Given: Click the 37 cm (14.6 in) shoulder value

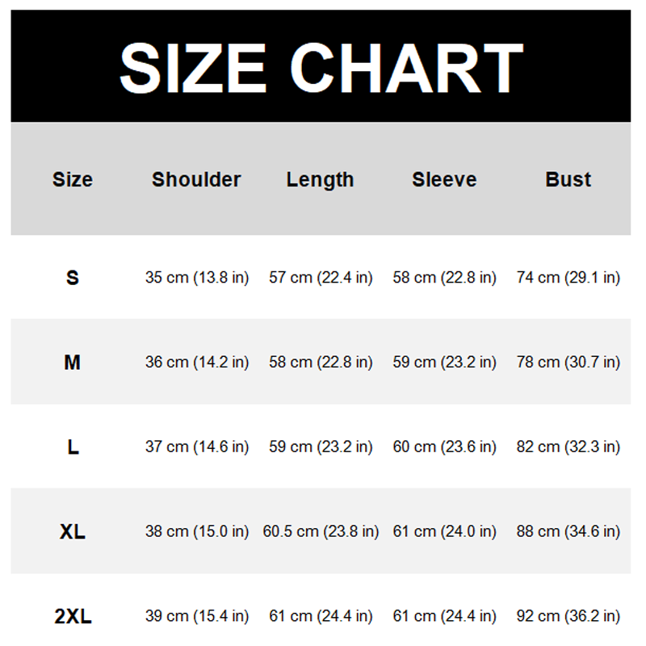Looking at the screenshot, I should (197, 447).
